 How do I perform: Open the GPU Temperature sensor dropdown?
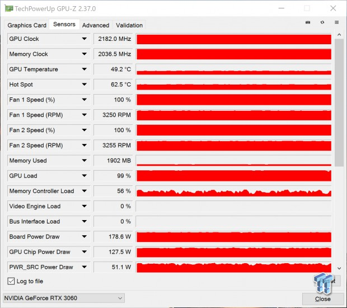pos(84,69)
